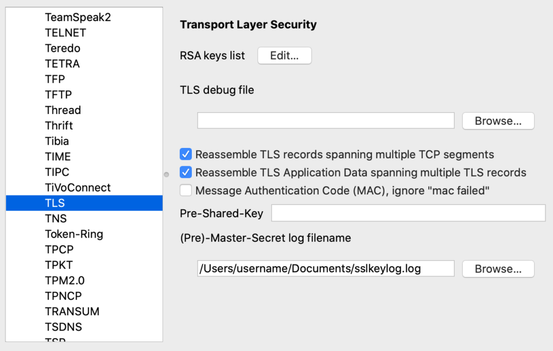Open the RSA keys list editor
Viewport: 553px width, 351px height.
285,55
